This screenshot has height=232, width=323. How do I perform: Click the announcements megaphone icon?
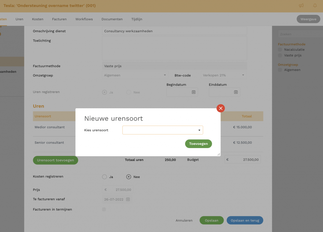coord(301,6)
